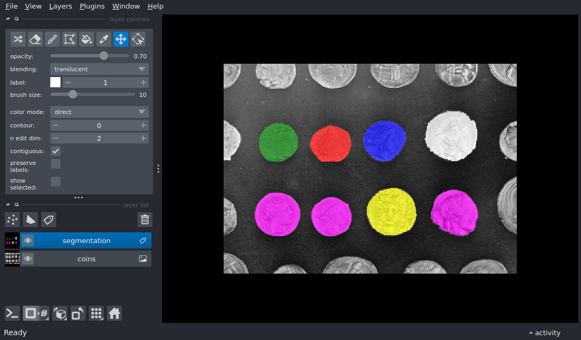Viewport: 581px width, 340px height.
Task: Open the Layers menu
Action: coord(60,6)
